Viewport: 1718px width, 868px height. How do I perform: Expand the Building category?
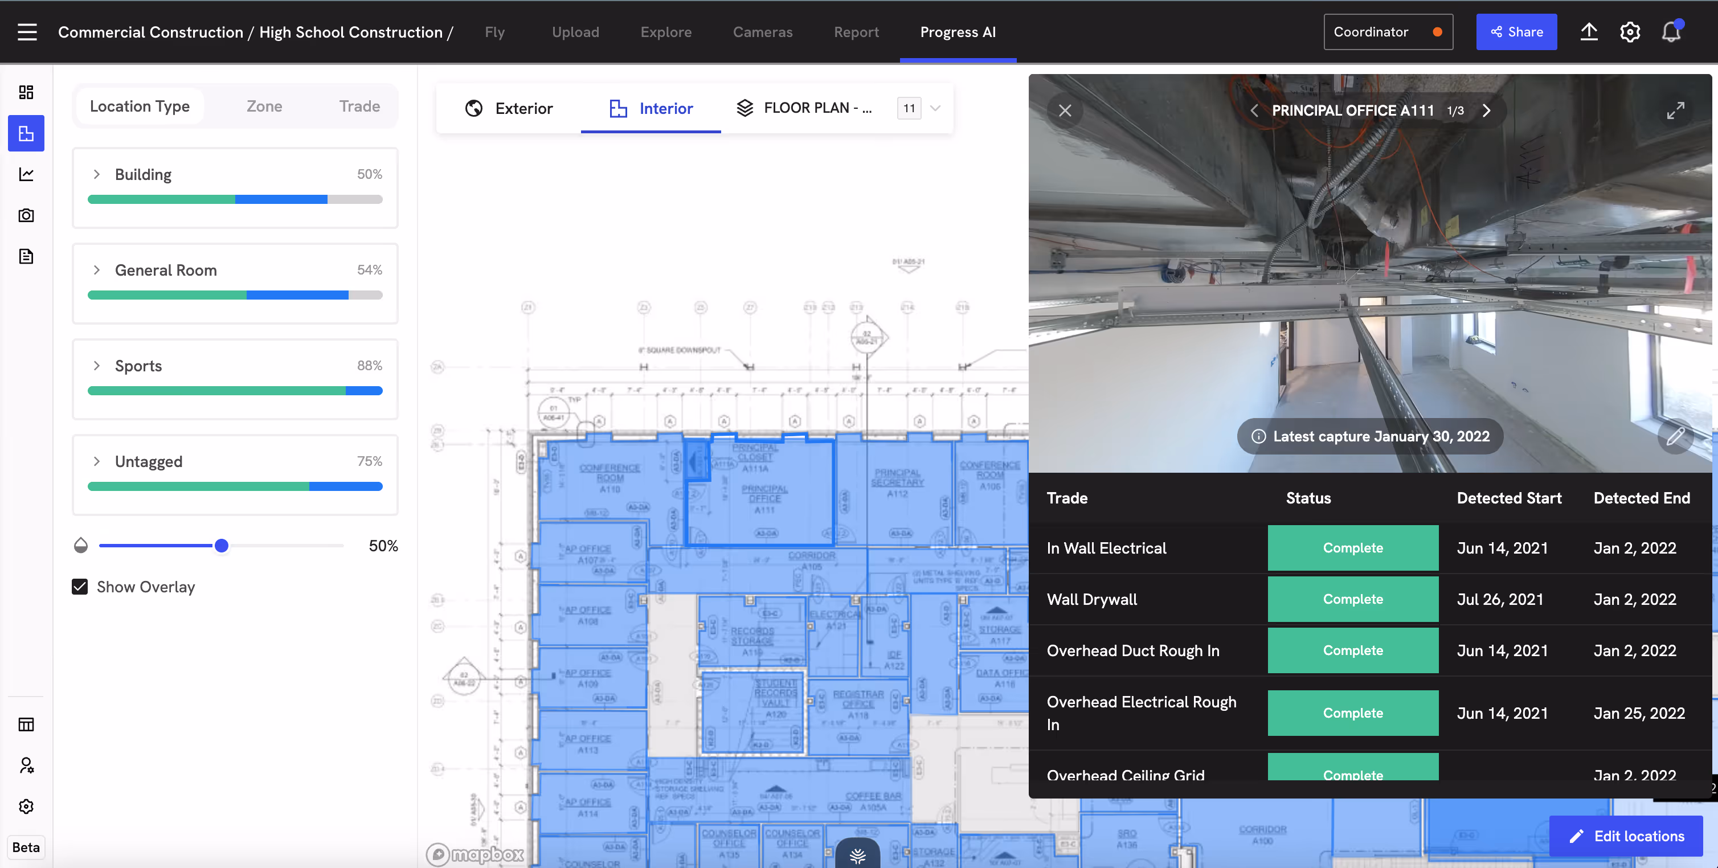(97, 174)
